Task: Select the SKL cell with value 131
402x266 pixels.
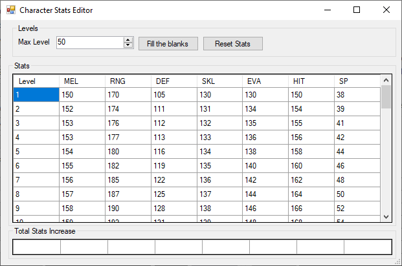Action: (219, 109)
